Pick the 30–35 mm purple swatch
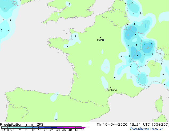The height and width of the screenshot is (131, 169). pyautogui.click(x=60, y=128)
